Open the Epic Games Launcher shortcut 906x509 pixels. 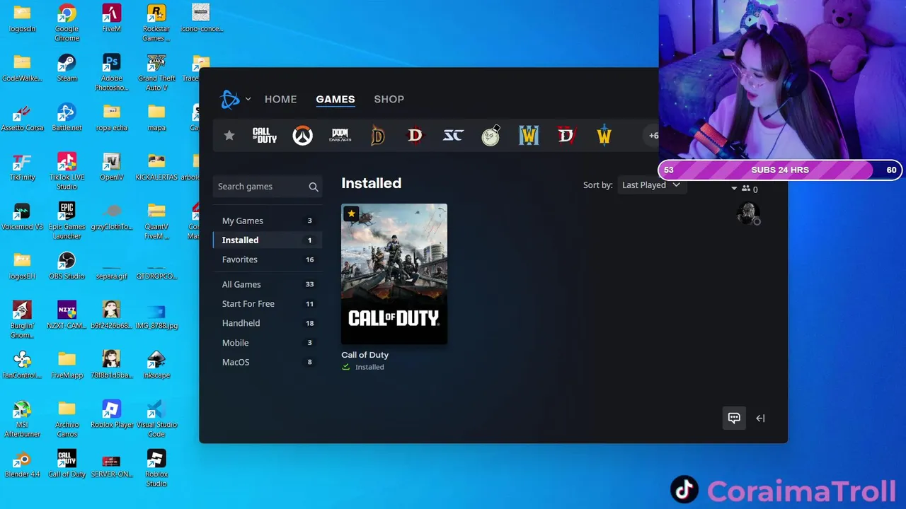click(x=67, y=221)
